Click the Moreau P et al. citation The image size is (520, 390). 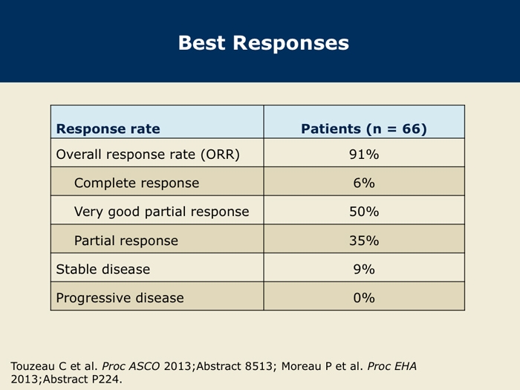pos(322,366)
